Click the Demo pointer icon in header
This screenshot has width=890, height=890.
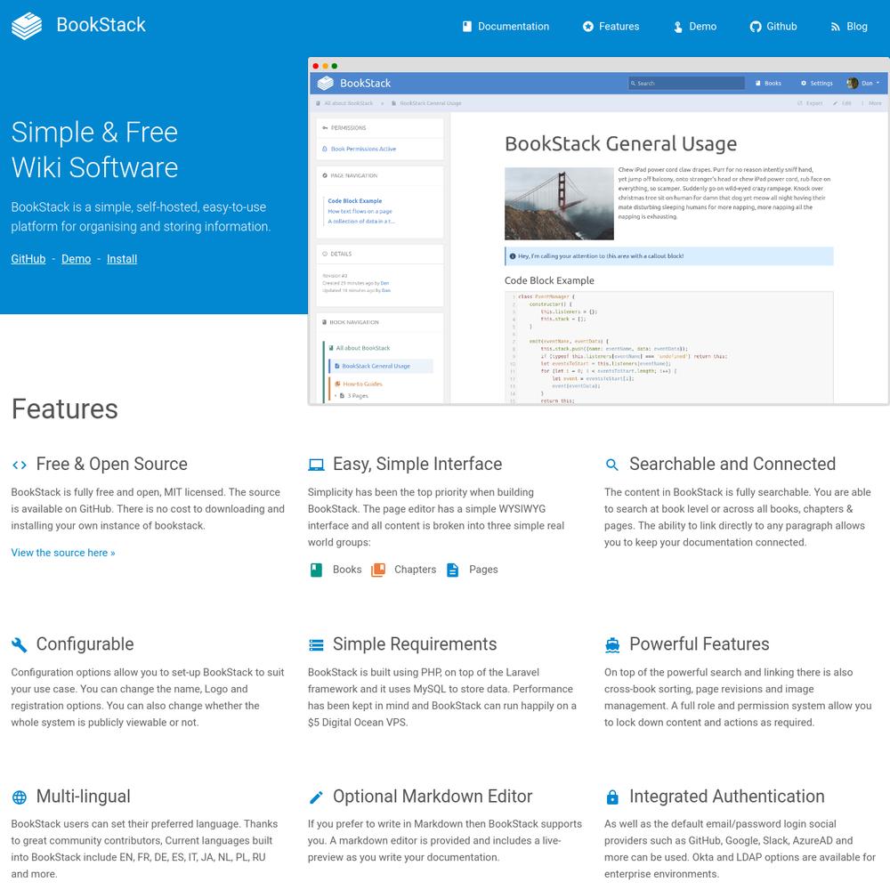tap(677, 27)
